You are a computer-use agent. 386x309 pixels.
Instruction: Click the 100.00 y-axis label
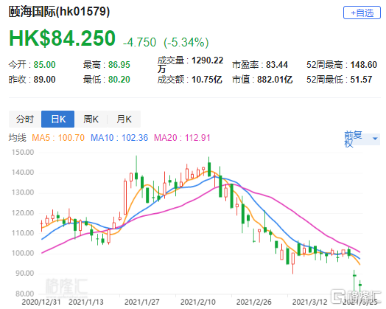click(23, 253)
